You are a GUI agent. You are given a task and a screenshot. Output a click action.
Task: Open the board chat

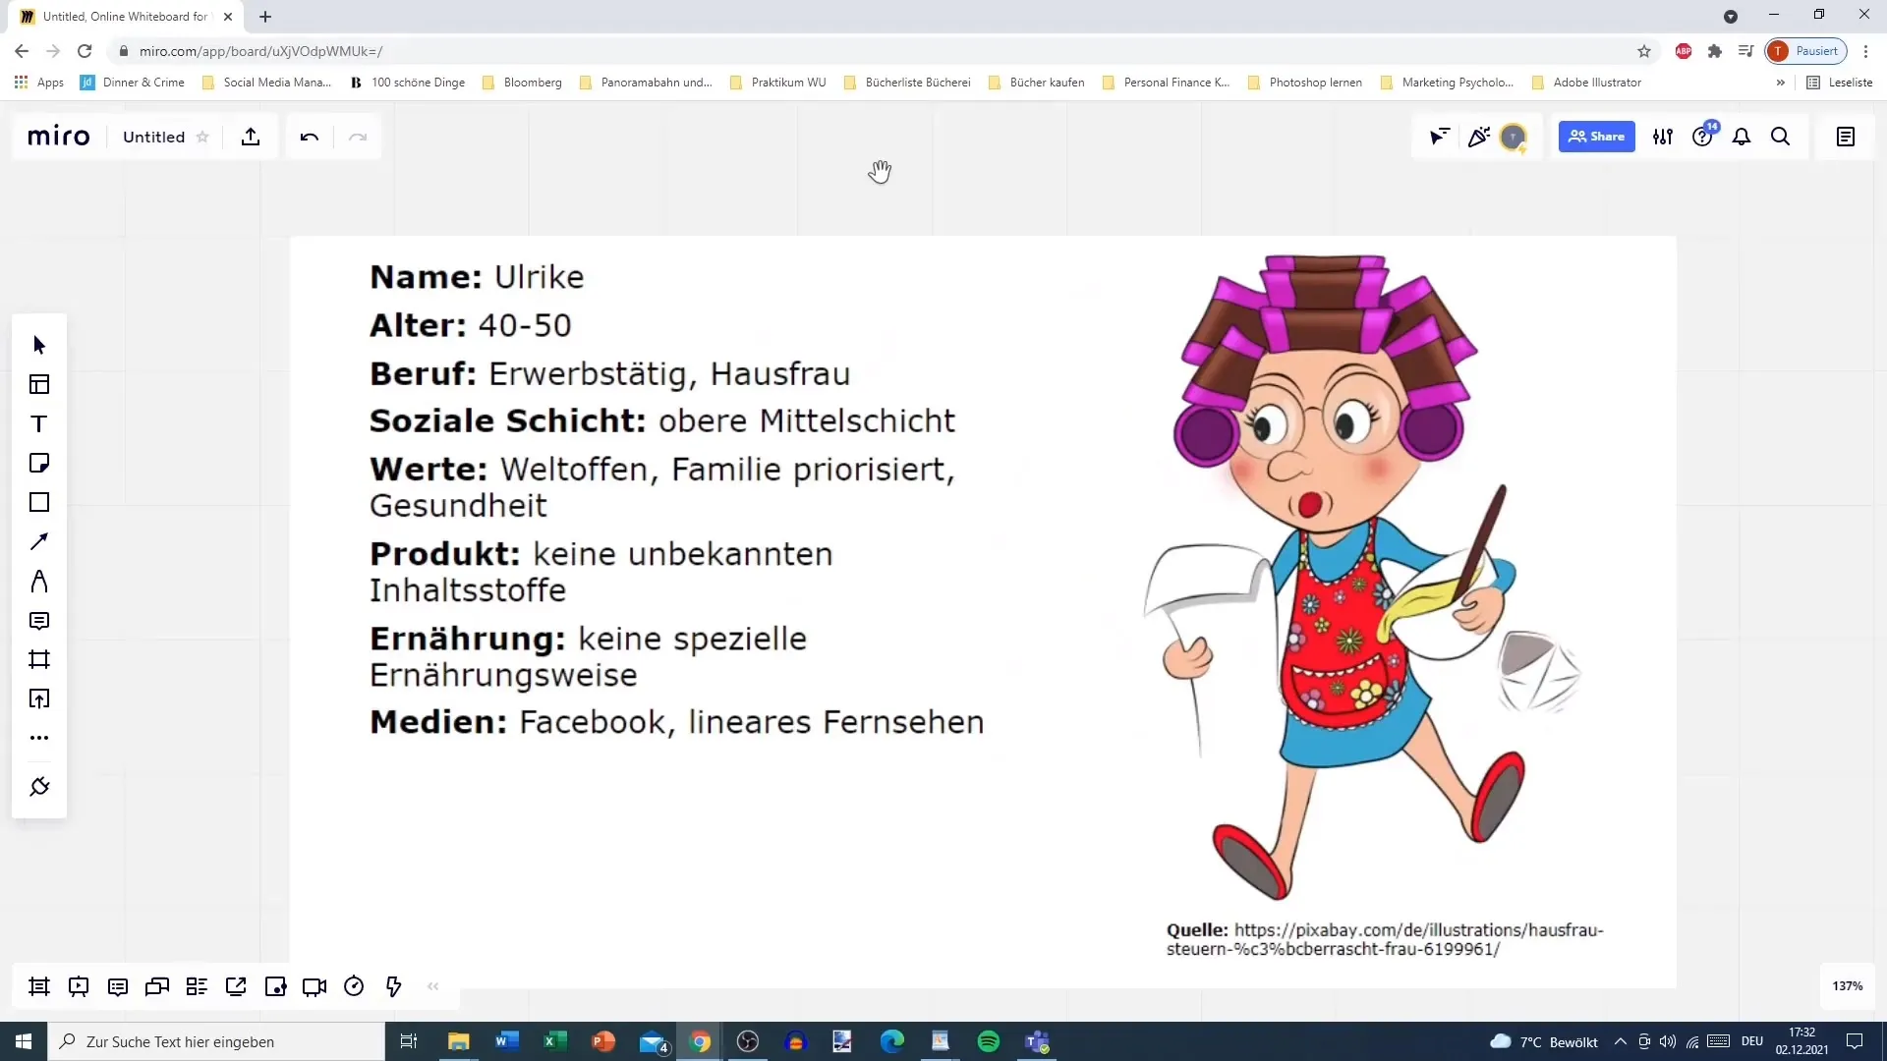coord(157,986)
